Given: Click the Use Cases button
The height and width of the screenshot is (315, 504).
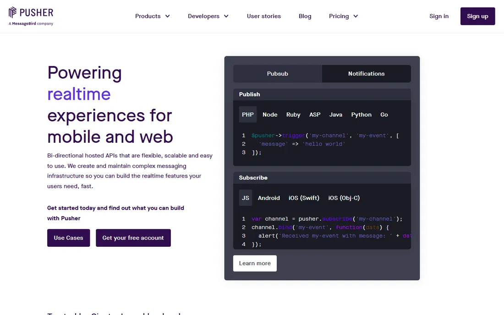Looking at the screenshot, I should 68,238.
